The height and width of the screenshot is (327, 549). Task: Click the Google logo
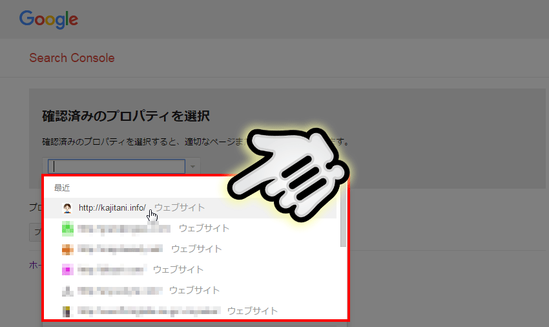click(x=48, y=19)
